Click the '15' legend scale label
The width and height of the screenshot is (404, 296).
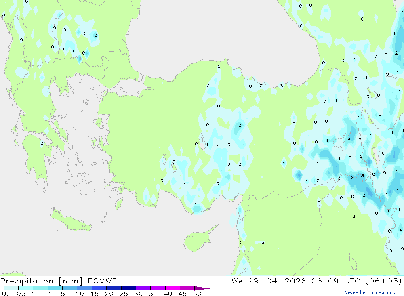[94, 294]
